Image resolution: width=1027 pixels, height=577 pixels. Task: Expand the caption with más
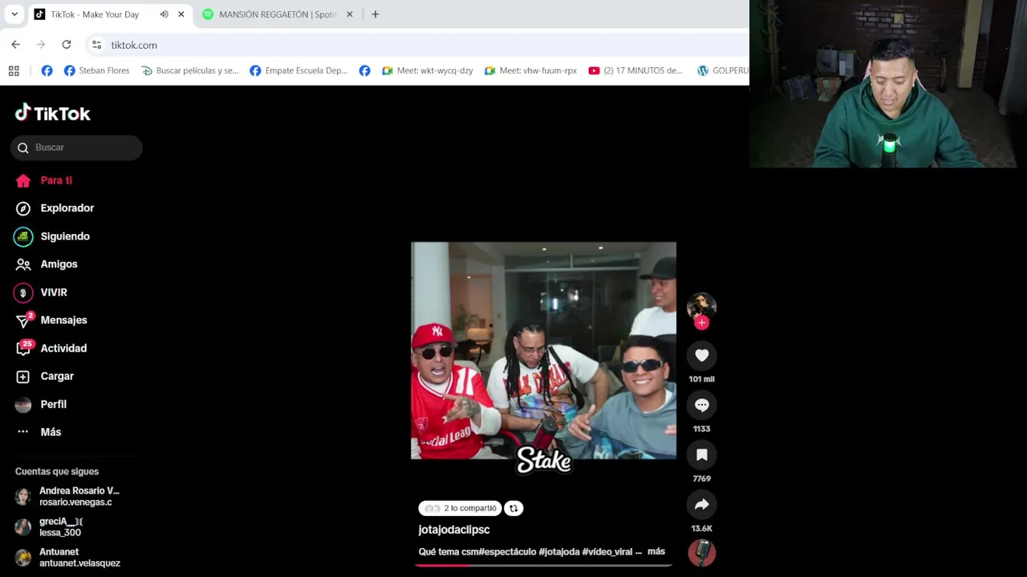tap(656, 551)
